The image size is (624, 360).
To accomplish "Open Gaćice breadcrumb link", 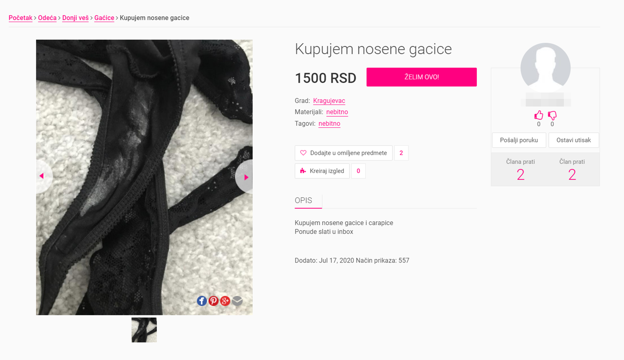I will point(104,18).
